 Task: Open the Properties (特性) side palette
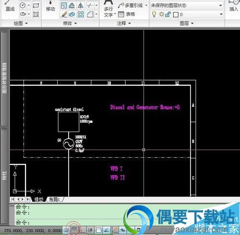click(4, 176)
